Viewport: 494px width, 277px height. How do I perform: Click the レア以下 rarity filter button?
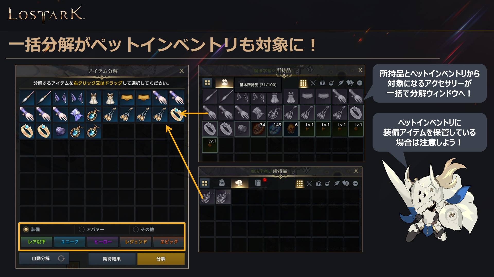37,242
